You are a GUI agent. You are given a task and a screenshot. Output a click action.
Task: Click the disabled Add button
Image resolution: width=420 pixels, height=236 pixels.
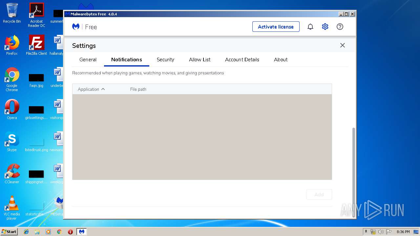[319, 194]
